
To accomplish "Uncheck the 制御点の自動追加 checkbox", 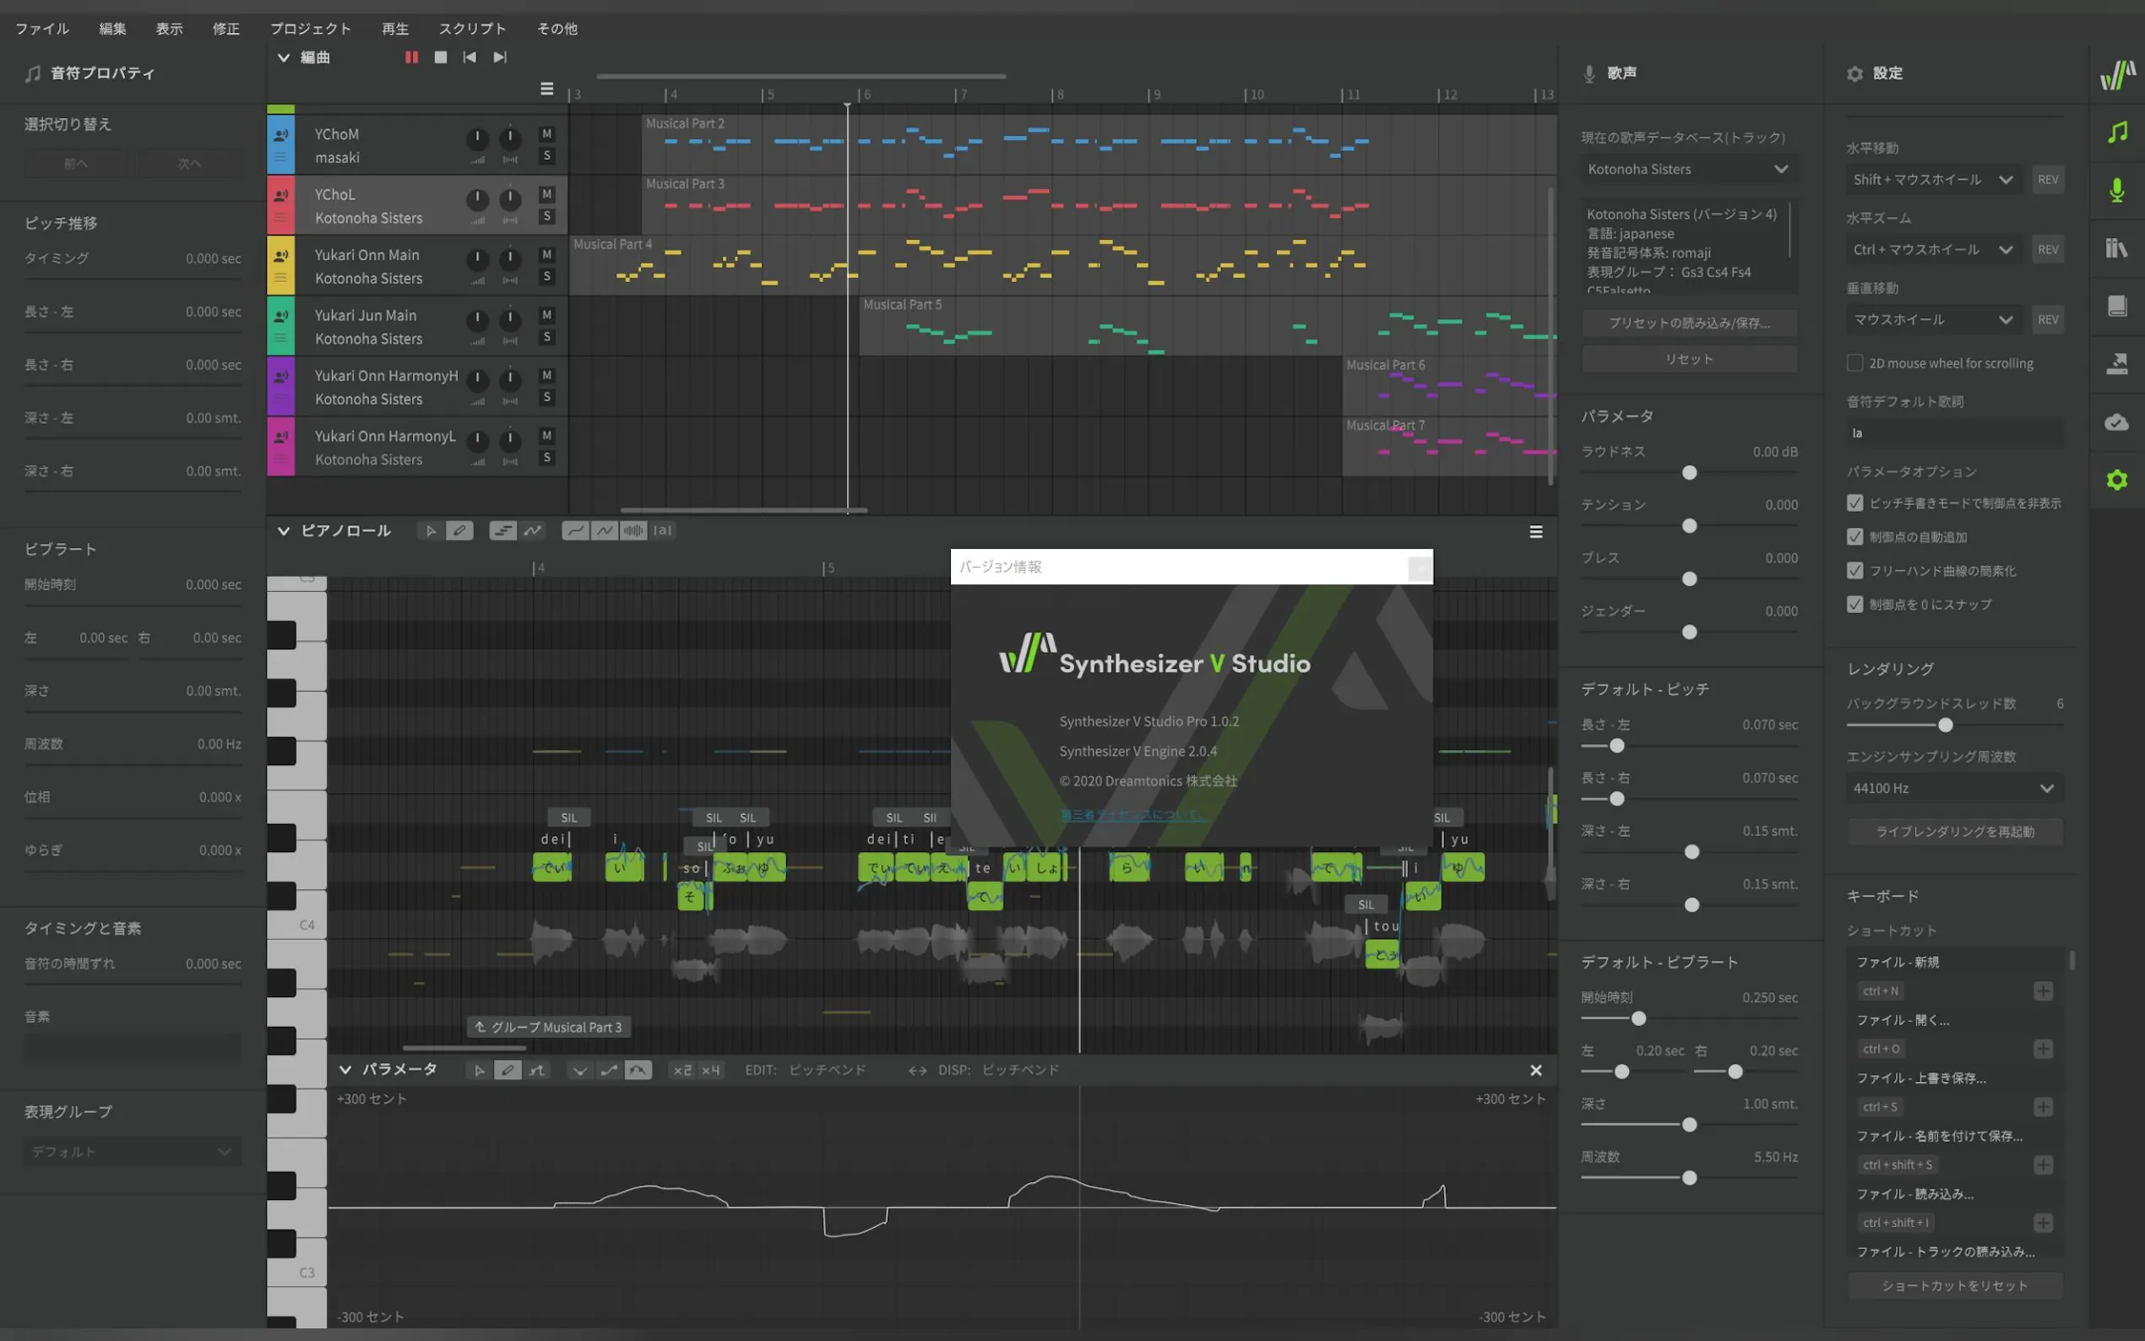I will [x=1854, y=536].
